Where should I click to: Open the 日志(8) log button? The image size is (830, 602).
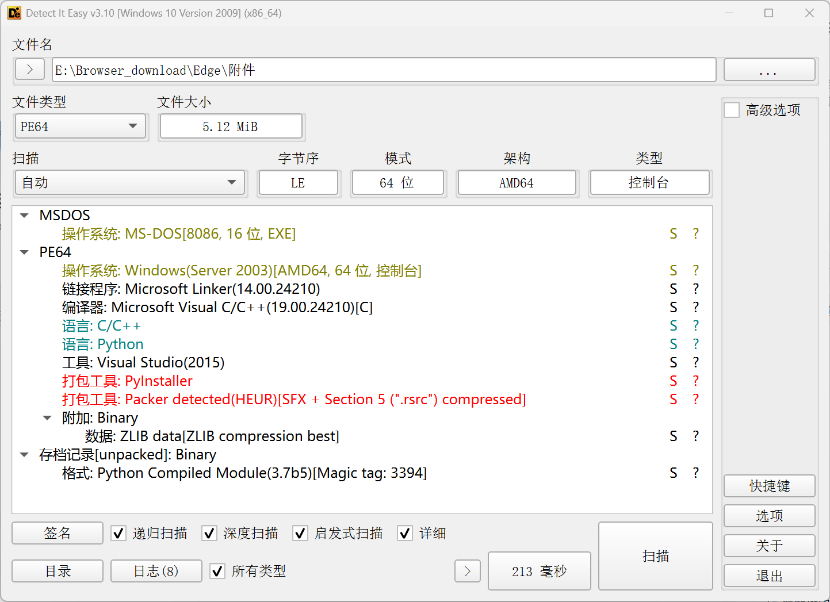pyautogui.click(x=156, y=571)
